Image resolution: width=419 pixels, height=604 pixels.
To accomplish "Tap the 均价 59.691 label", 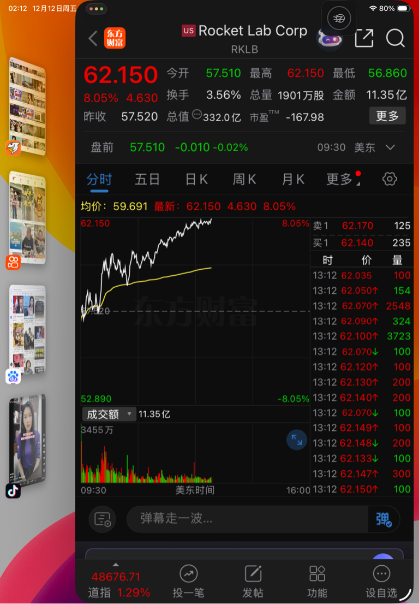I will tap(114, 206).
